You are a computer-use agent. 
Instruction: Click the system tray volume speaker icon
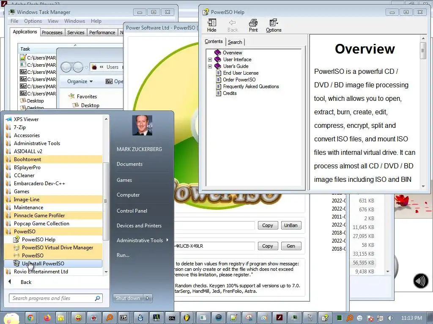(x=390, y=318)
